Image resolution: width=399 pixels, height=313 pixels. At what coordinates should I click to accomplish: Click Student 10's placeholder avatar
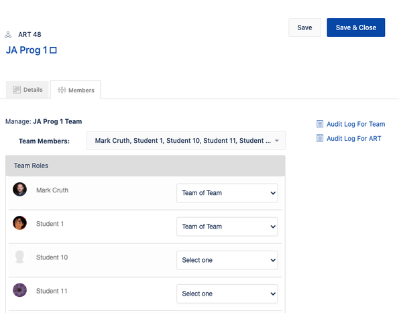pyautogui.click(x=19, y=257)
